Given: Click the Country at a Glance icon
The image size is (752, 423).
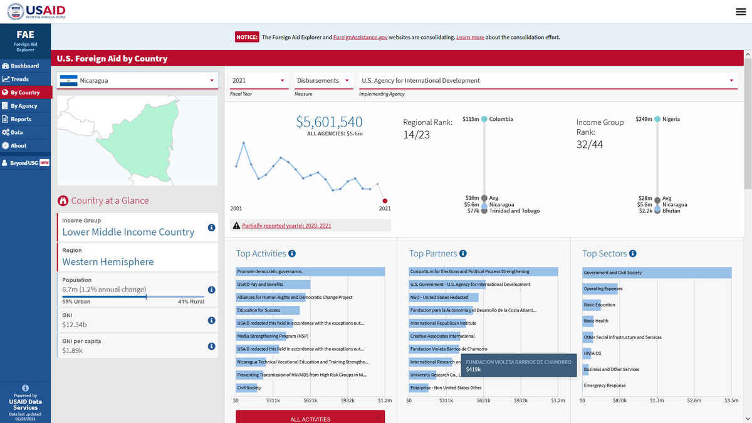Looking at the screenshot, I should pos(63,201).
